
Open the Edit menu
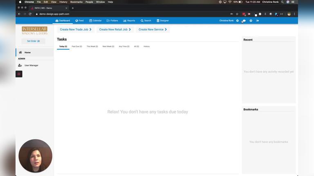point(46,2)
